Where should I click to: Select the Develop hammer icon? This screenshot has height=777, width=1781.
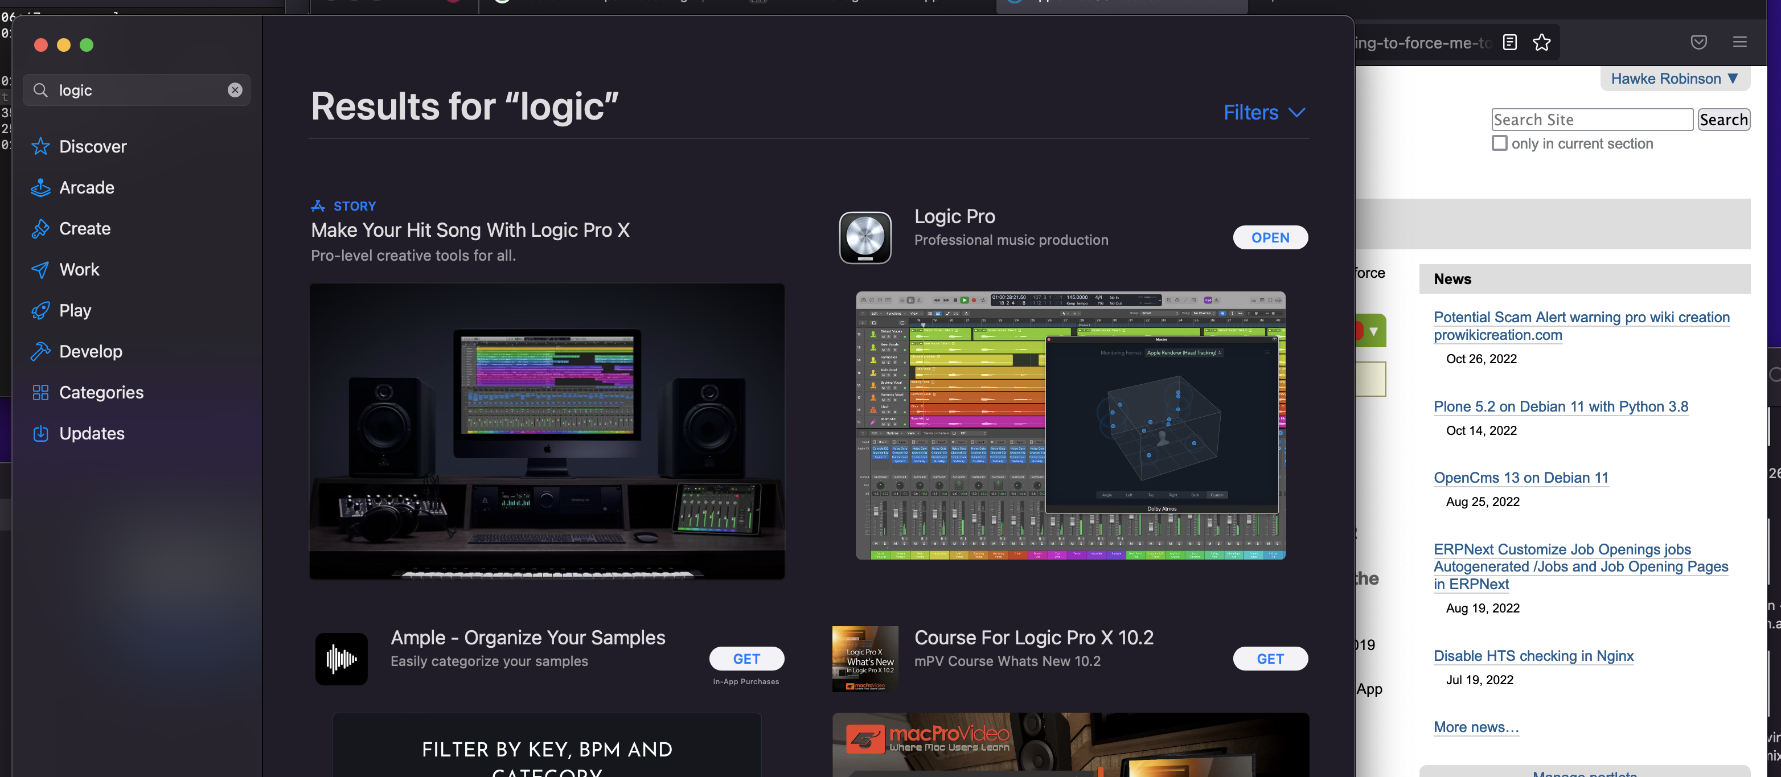tap(40, 351)
